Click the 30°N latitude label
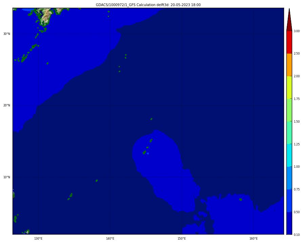The width and height of the screenshot is (303, 243). point(7,34)
